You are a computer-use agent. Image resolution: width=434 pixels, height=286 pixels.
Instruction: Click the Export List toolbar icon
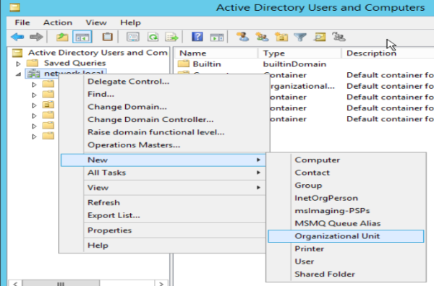[172, 37]
